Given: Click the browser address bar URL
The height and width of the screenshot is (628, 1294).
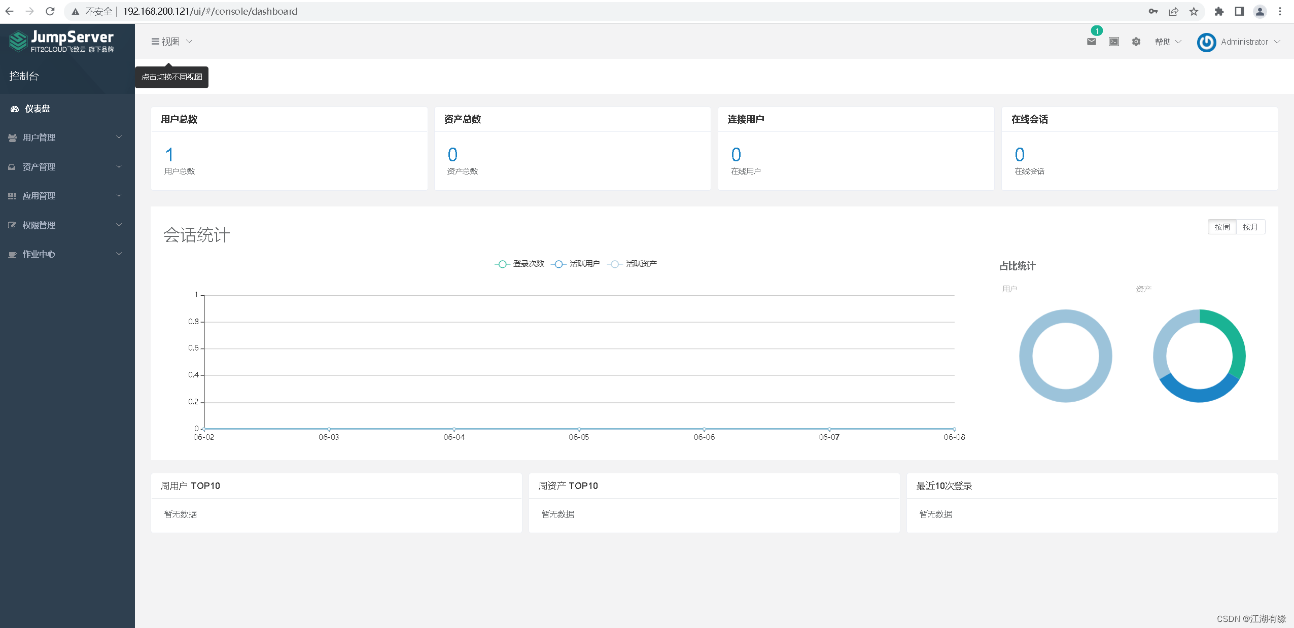Looking at the screenshot, I should pos(210,11).
